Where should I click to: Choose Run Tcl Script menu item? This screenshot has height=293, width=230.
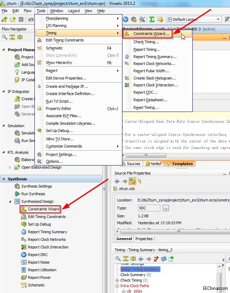pyautogui.click(x=78, y=101)
